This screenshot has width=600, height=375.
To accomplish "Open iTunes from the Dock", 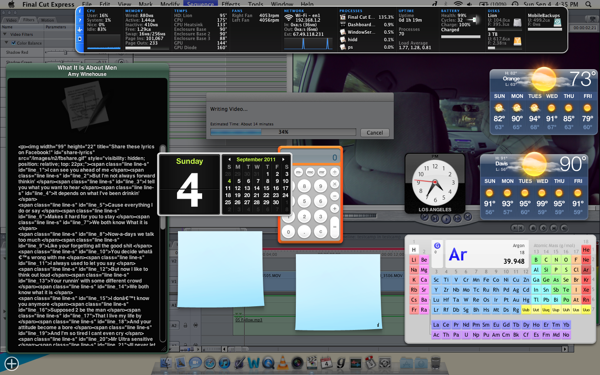I will click(225, 362).
